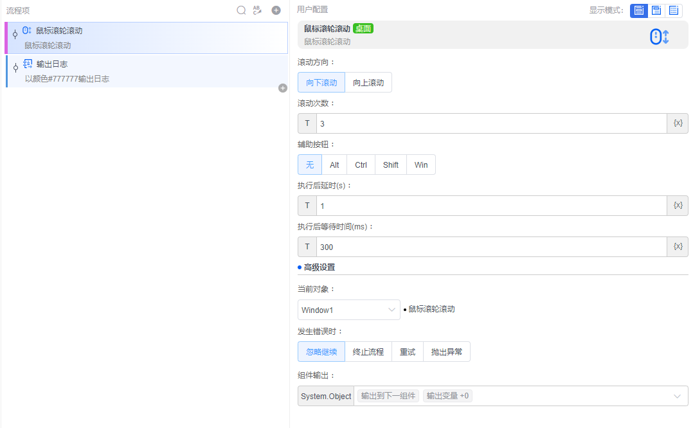
Task: Click the mouse wheel scroll icon in config header
Action: coord(658,37)
